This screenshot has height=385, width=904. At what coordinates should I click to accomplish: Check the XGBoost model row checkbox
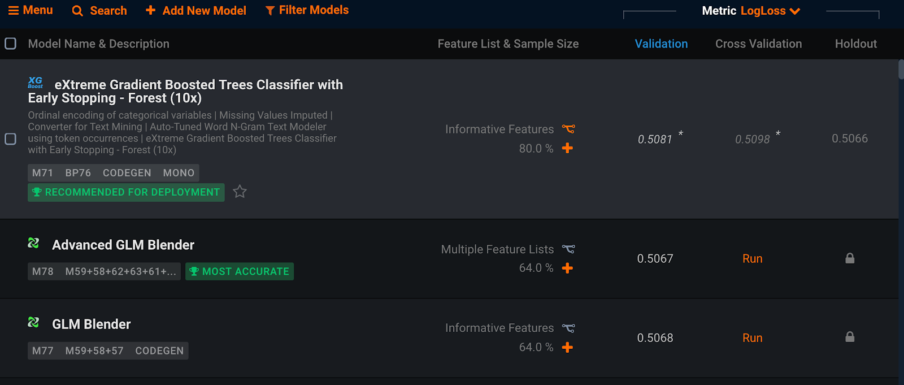point(10,139)
